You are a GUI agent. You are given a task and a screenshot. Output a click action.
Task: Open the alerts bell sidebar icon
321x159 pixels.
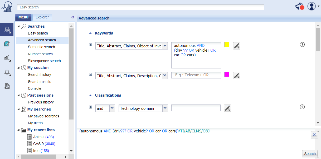coord(7,72)
